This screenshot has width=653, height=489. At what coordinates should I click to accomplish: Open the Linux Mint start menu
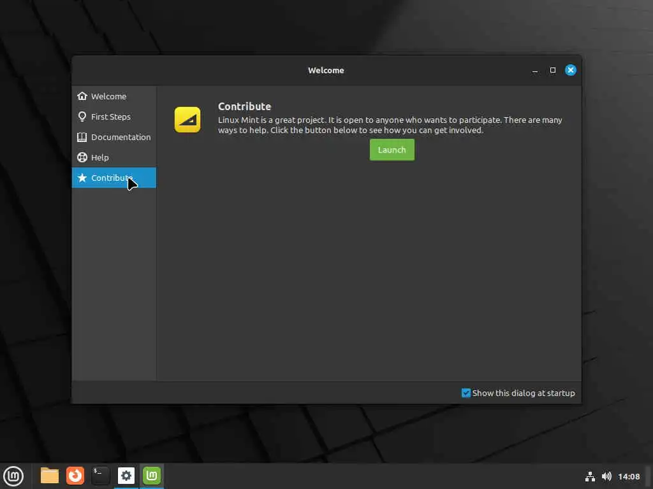(x=13, y=476)
